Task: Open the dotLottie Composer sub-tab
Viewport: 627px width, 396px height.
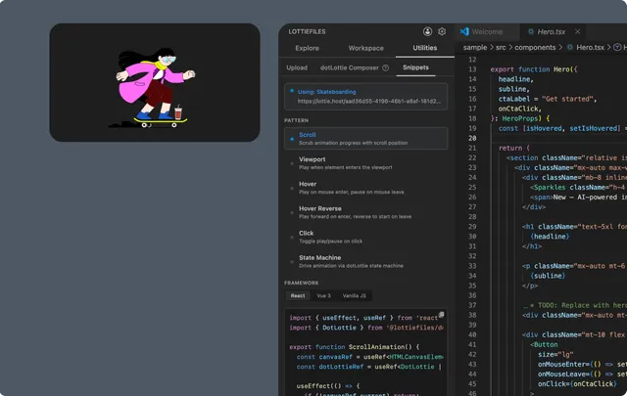Action: click(x=349, y=67)
